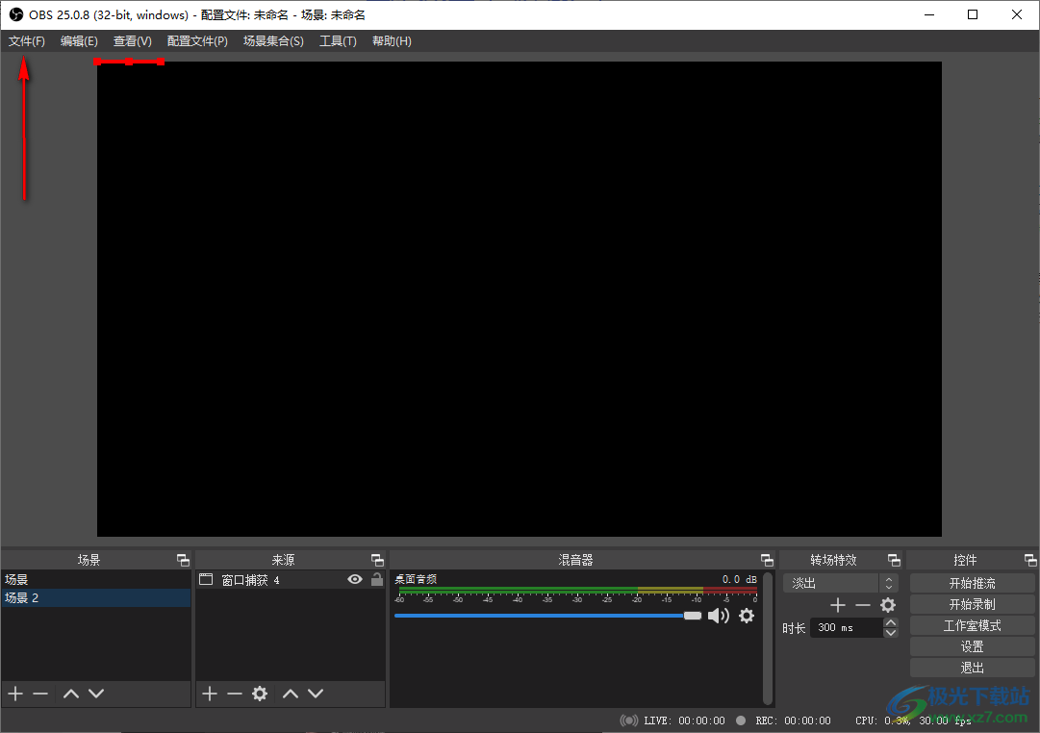The image size is (1040, 733).
Task: Open transition properties gear icon
Action: click(x=887, y=605)
